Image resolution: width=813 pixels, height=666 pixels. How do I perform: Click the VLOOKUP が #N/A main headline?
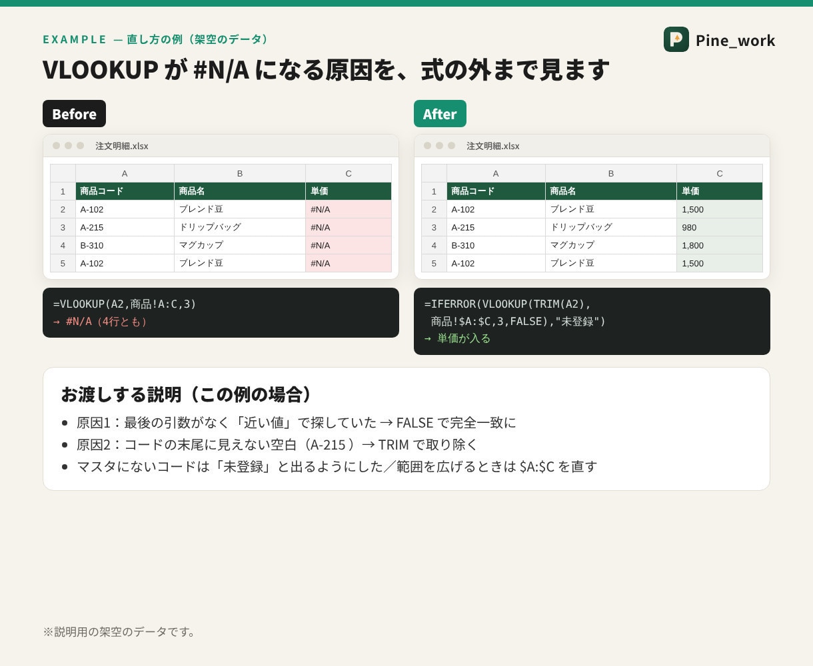click(x=326, y=69)
